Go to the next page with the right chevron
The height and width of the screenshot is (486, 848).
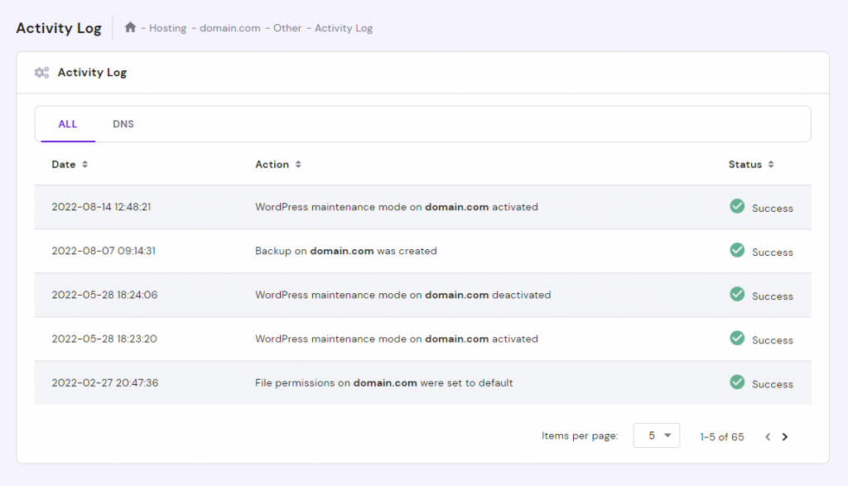pyautogui.click(x=785, y=436)
